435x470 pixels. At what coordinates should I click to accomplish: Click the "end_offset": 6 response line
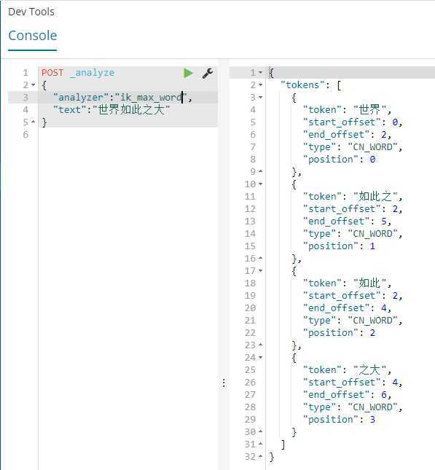(x=347, y=395)
